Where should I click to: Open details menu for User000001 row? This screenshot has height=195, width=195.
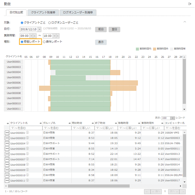[x=7, y=133]
